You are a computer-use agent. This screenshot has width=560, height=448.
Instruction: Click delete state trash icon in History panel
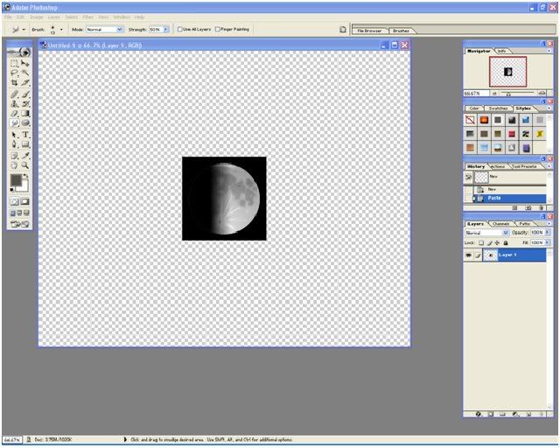tap(541, 207)
